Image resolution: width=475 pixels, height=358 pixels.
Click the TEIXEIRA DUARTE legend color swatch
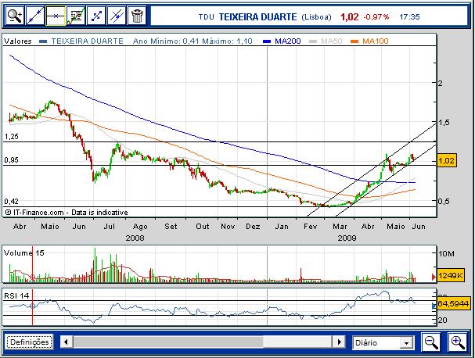click(x=43, y=41)
